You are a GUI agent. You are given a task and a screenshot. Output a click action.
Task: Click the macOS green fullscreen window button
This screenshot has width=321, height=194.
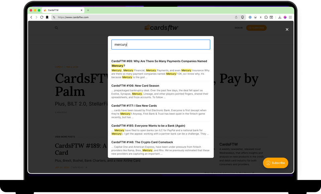coord(39,10)
